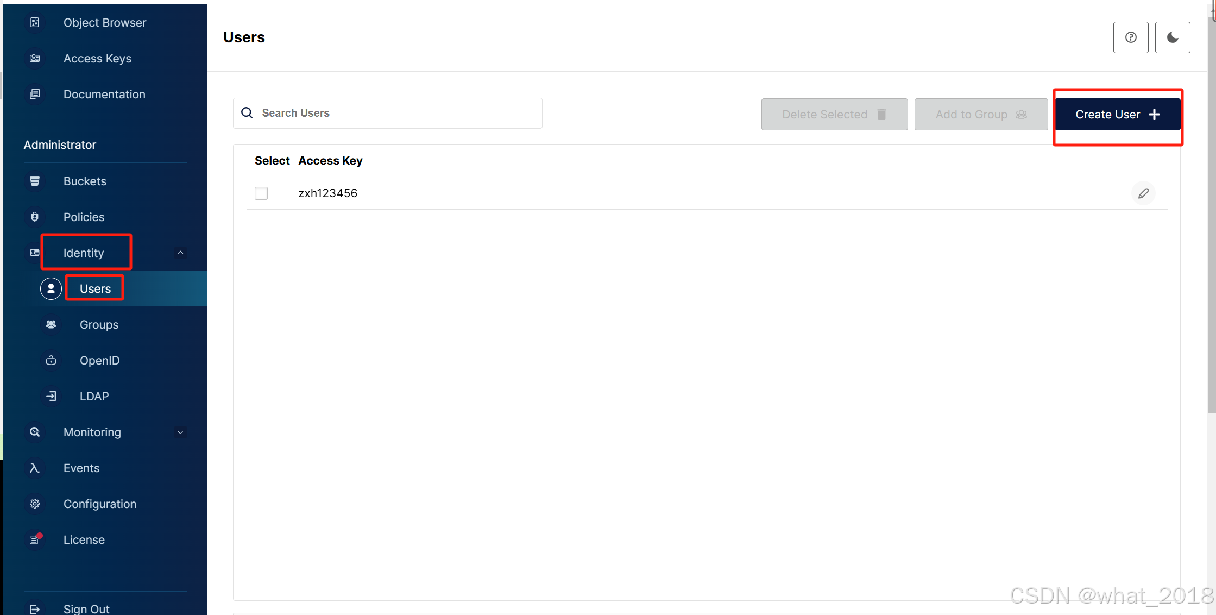
Task: Collapse the Identity menu chevron
Action: tap(180, 253)
